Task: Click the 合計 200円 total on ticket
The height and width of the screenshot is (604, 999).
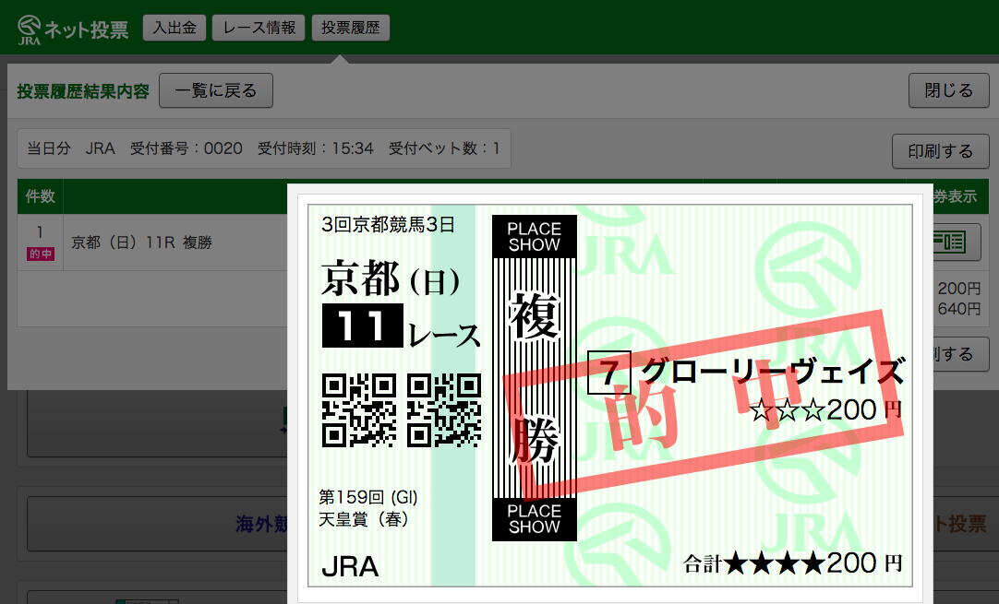Action: 792,563
